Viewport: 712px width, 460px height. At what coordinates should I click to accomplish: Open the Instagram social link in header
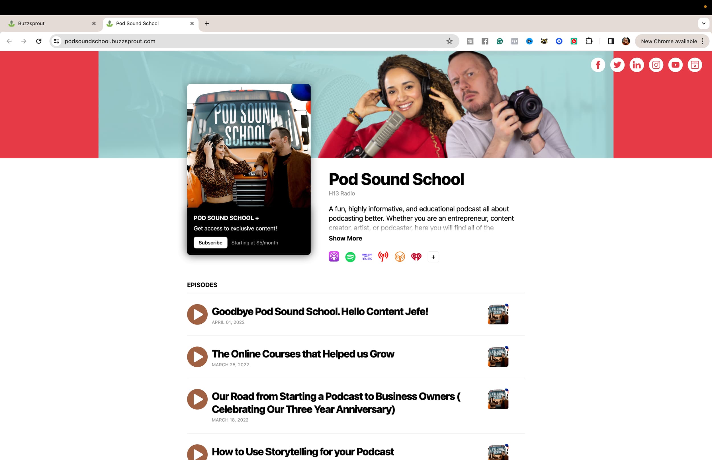(x=656, y=65)
